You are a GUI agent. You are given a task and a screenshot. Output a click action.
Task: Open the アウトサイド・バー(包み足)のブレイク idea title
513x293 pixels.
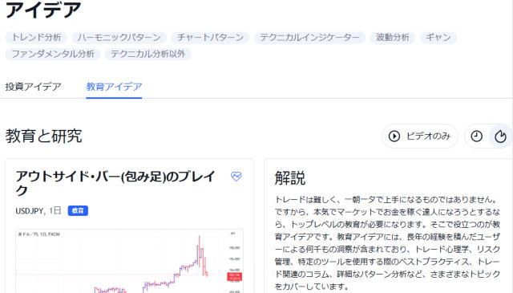pos(115,183)
